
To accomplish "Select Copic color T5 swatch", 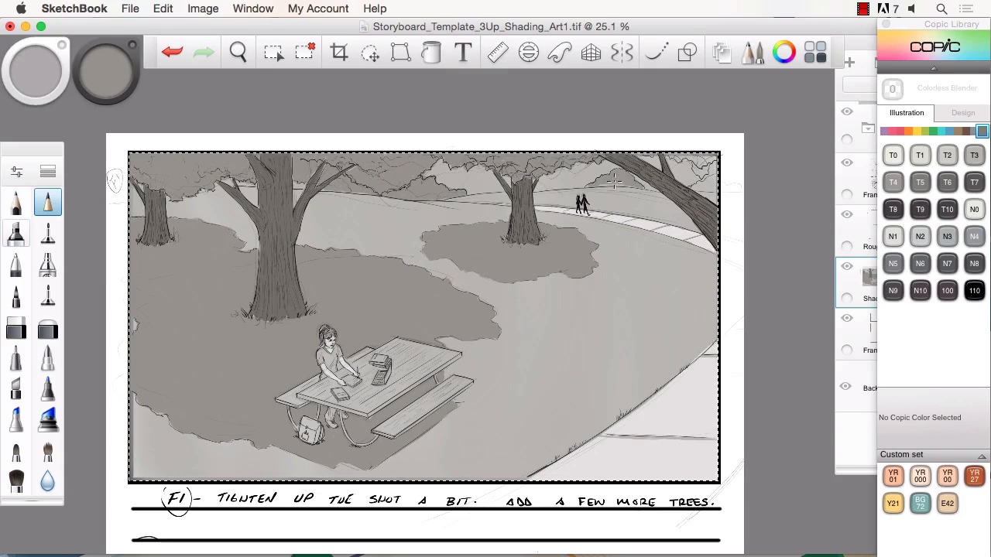I will pyautogui.click(x=920, y=183).
